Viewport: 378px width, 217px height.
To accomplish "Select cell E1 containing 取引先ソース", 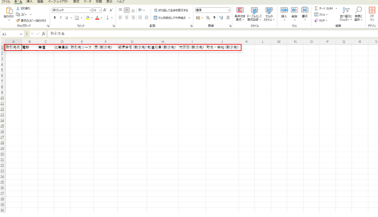I will tap(82, 47).
